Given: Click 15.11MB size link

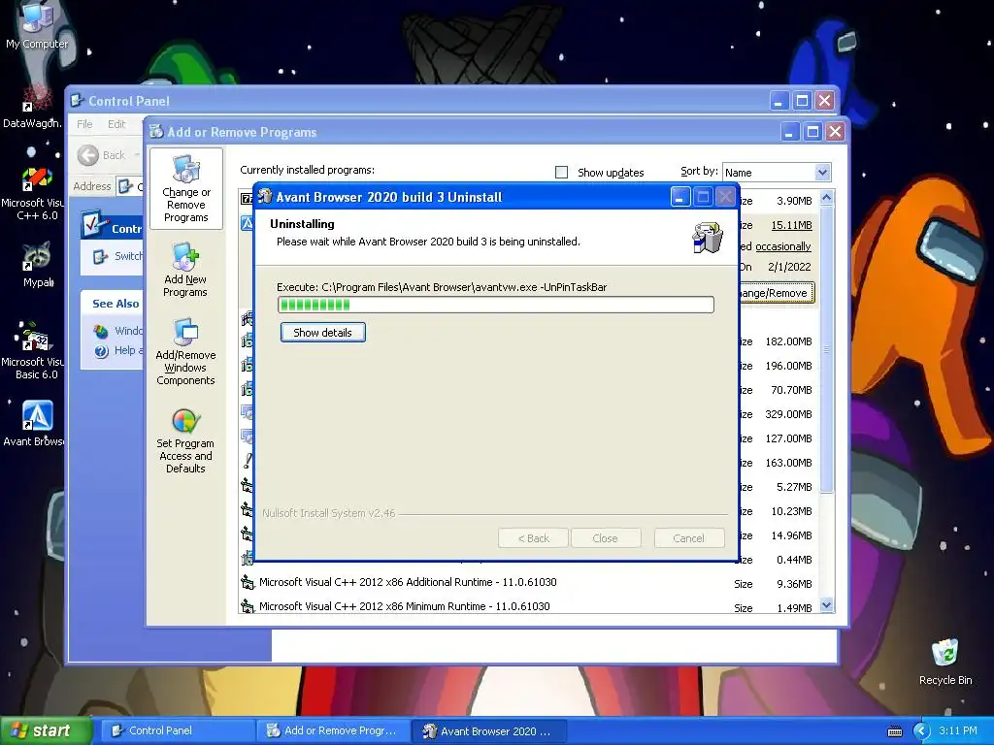Looking at the screenshot, I should (x=791, y=225).
